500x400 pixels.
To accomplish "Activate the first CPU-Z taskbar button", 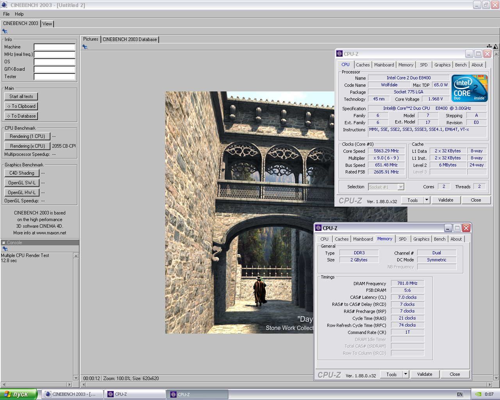I will pyautogui.click(x=135, y=394).
